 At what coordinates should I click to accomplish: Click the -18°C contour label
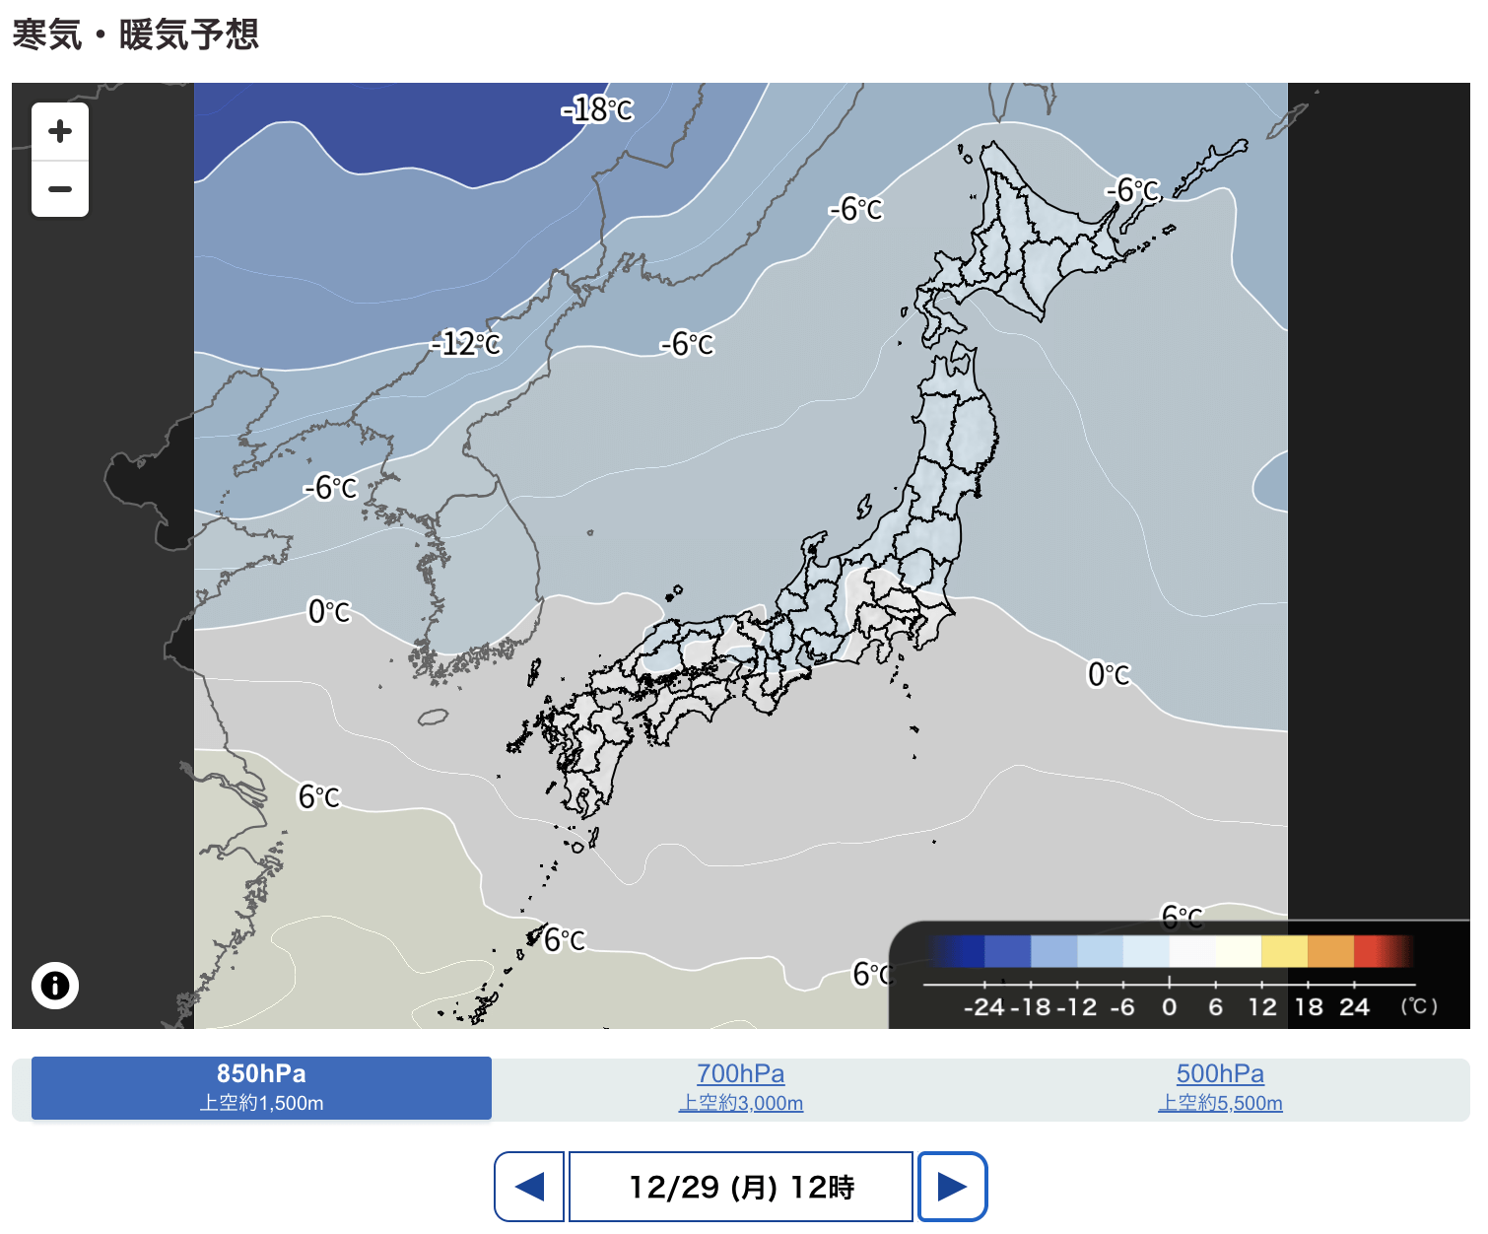click(597, 109)
